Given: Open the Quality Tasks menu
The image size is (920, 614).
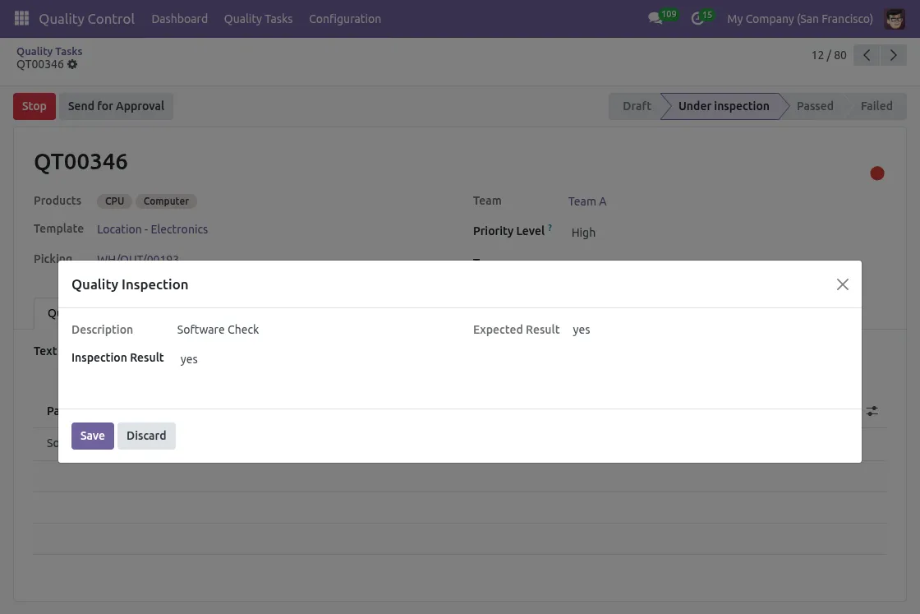Looking at the screenshot, I should (258, 19).
